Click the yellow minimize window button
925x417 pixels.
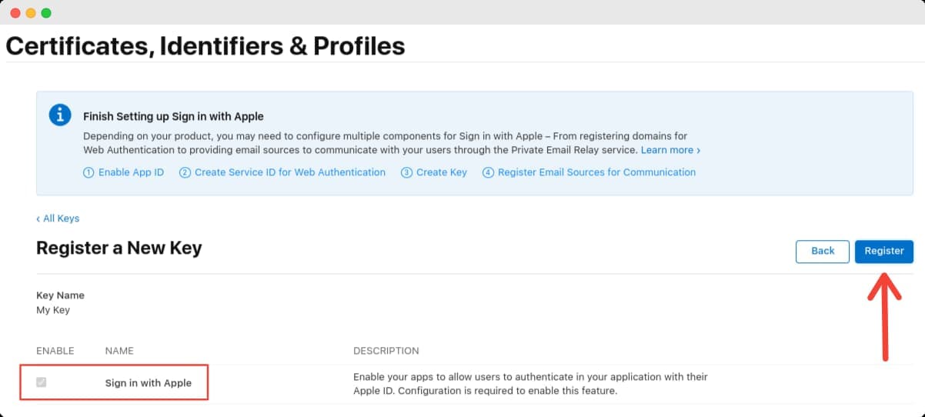(31, 13)
